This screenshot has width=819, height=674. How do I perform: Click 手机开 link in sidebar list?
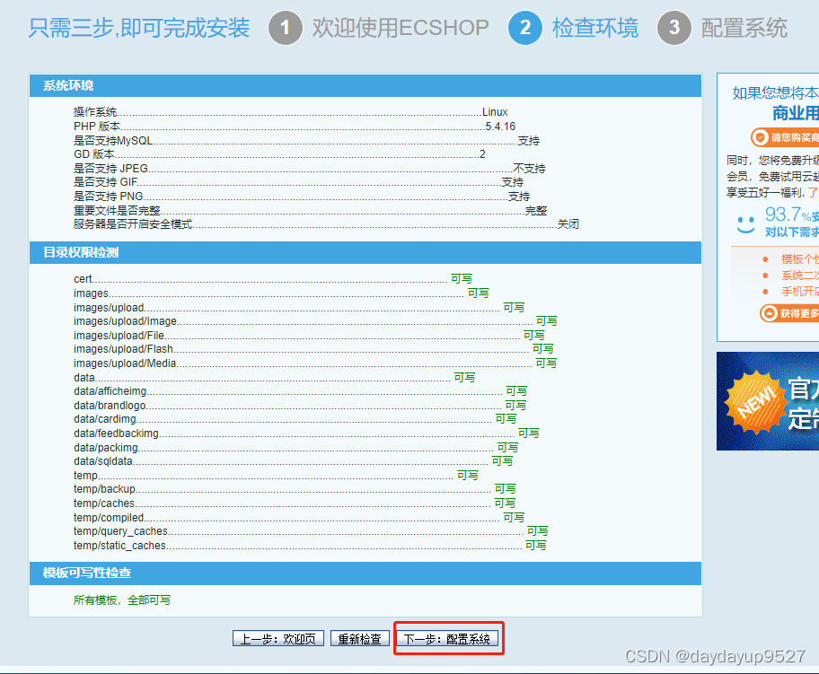pos(799,292)
